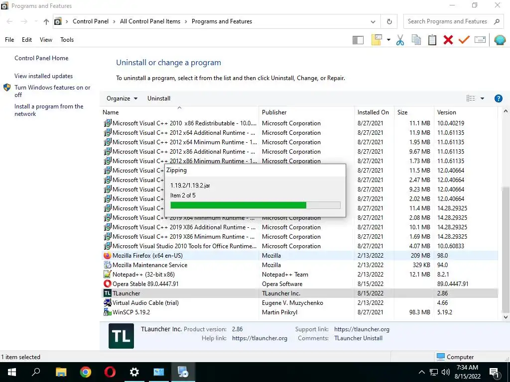Open the notification center icon

tap(494, 373)
